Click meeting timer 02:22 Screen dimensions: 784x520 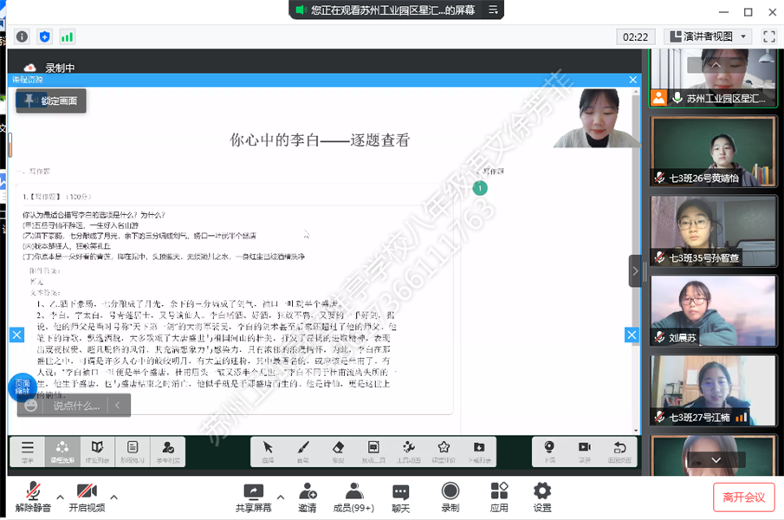(x=635, y=36)
